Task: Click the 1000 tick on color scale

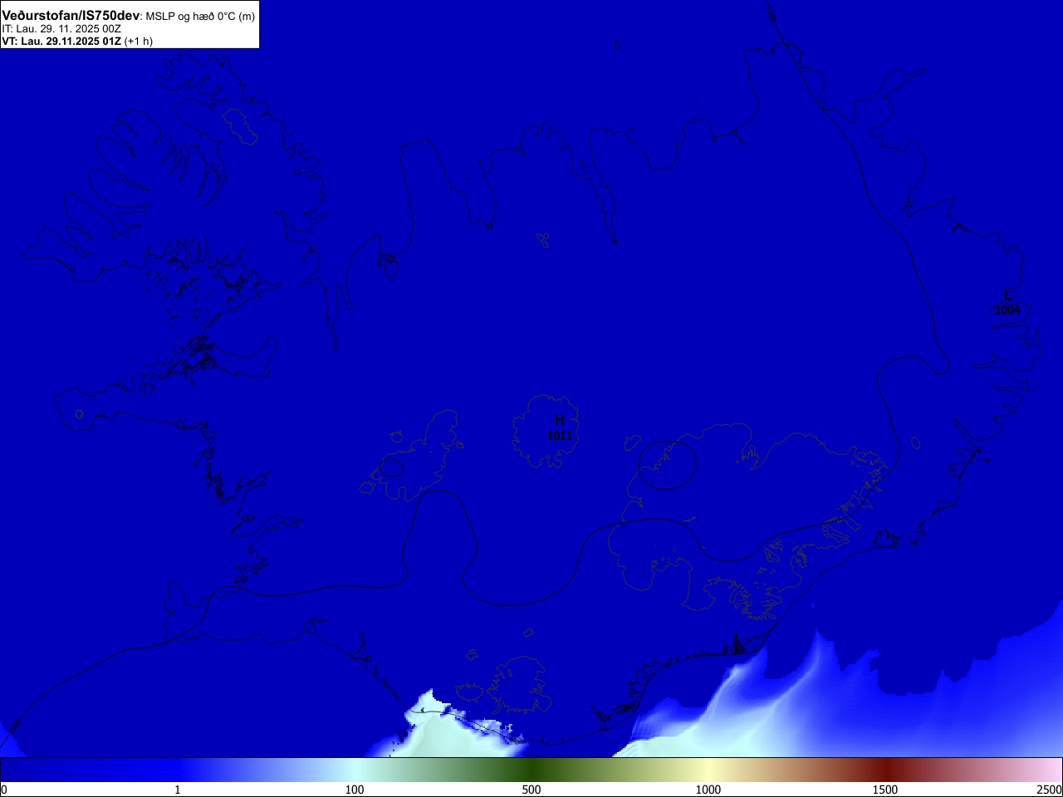Action: tap(708, 790)
